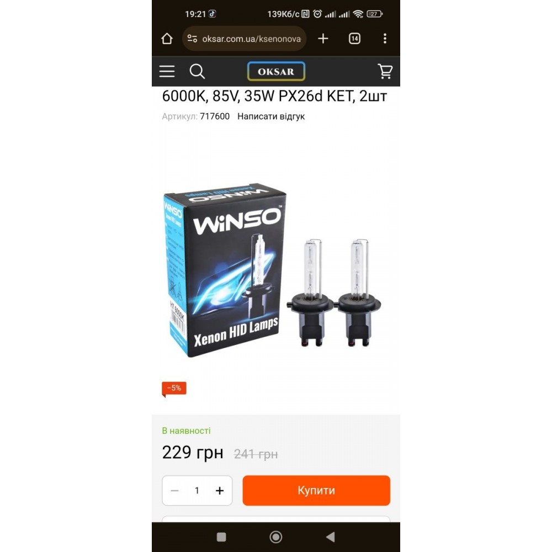Open the hamburger menu in OKSAR header
The image size is (552, 552).
(167, 71)
